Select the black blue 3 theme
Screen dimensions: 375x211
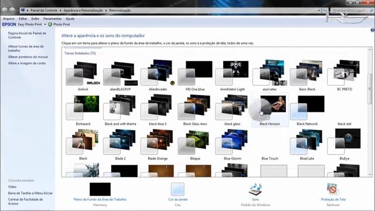tap(158, 111)
